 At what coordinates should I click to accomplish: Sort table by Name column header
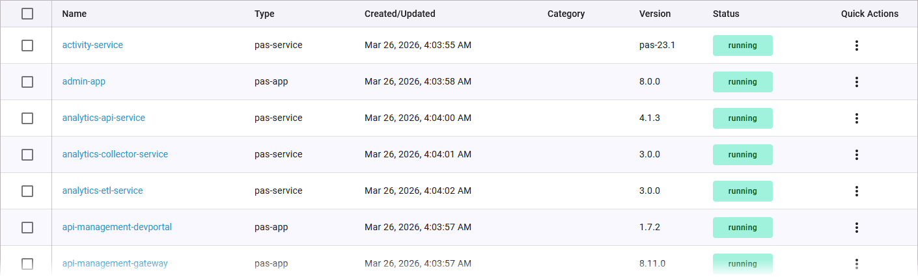click(x=74, y=14)
